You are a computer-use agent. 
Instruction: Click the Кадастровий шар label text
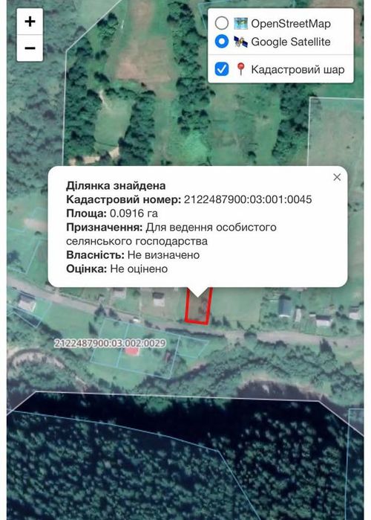tap(298, 70)
